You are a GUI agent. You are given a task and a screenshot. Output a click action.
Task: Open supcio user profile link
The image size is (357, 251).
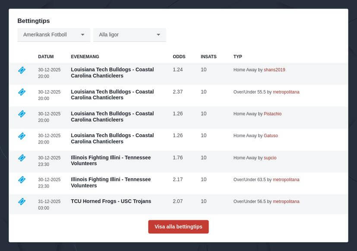click(x=270, y=158)
